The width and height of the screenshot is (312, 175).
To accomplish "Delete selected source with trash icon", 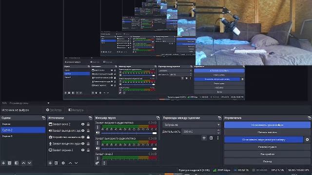I will click(x=56, y=163).
